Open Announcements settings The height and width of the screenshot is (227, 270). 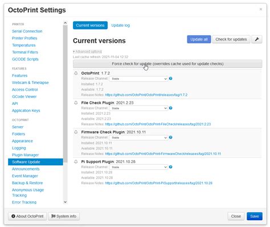tap(26, 169)
